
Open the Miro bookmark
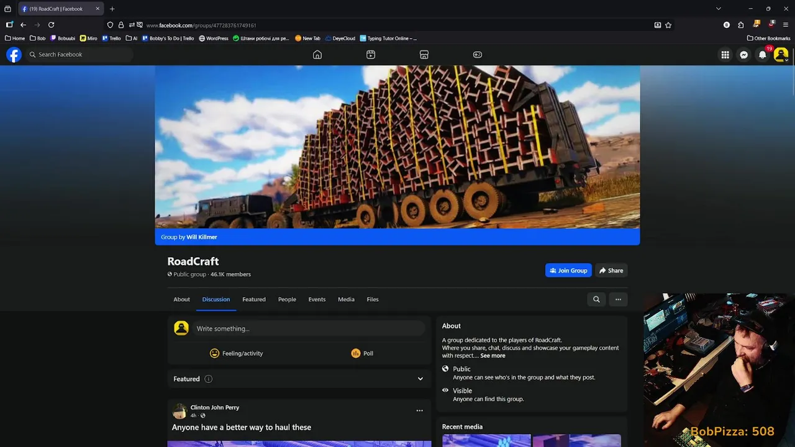89,38
